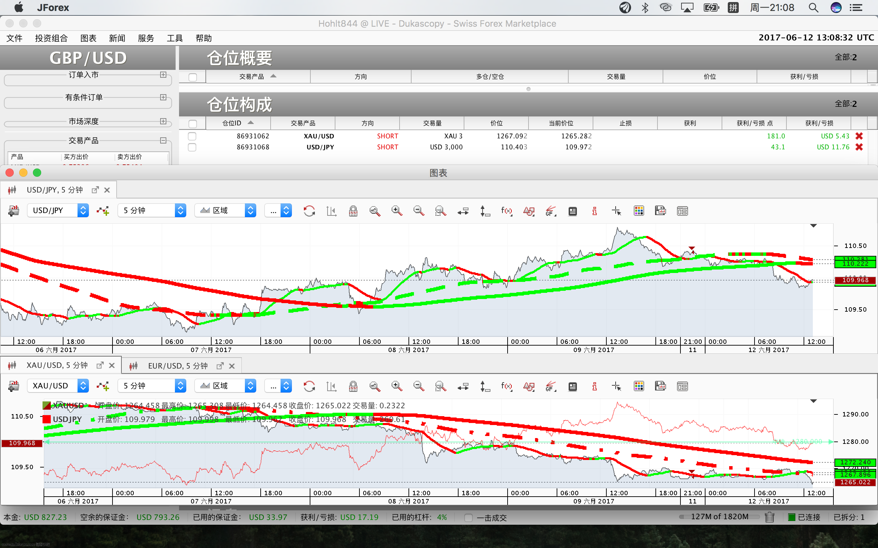Collapse the 交易产品 panel
Screen dimensions: 878x548
(x=163, y=140)
